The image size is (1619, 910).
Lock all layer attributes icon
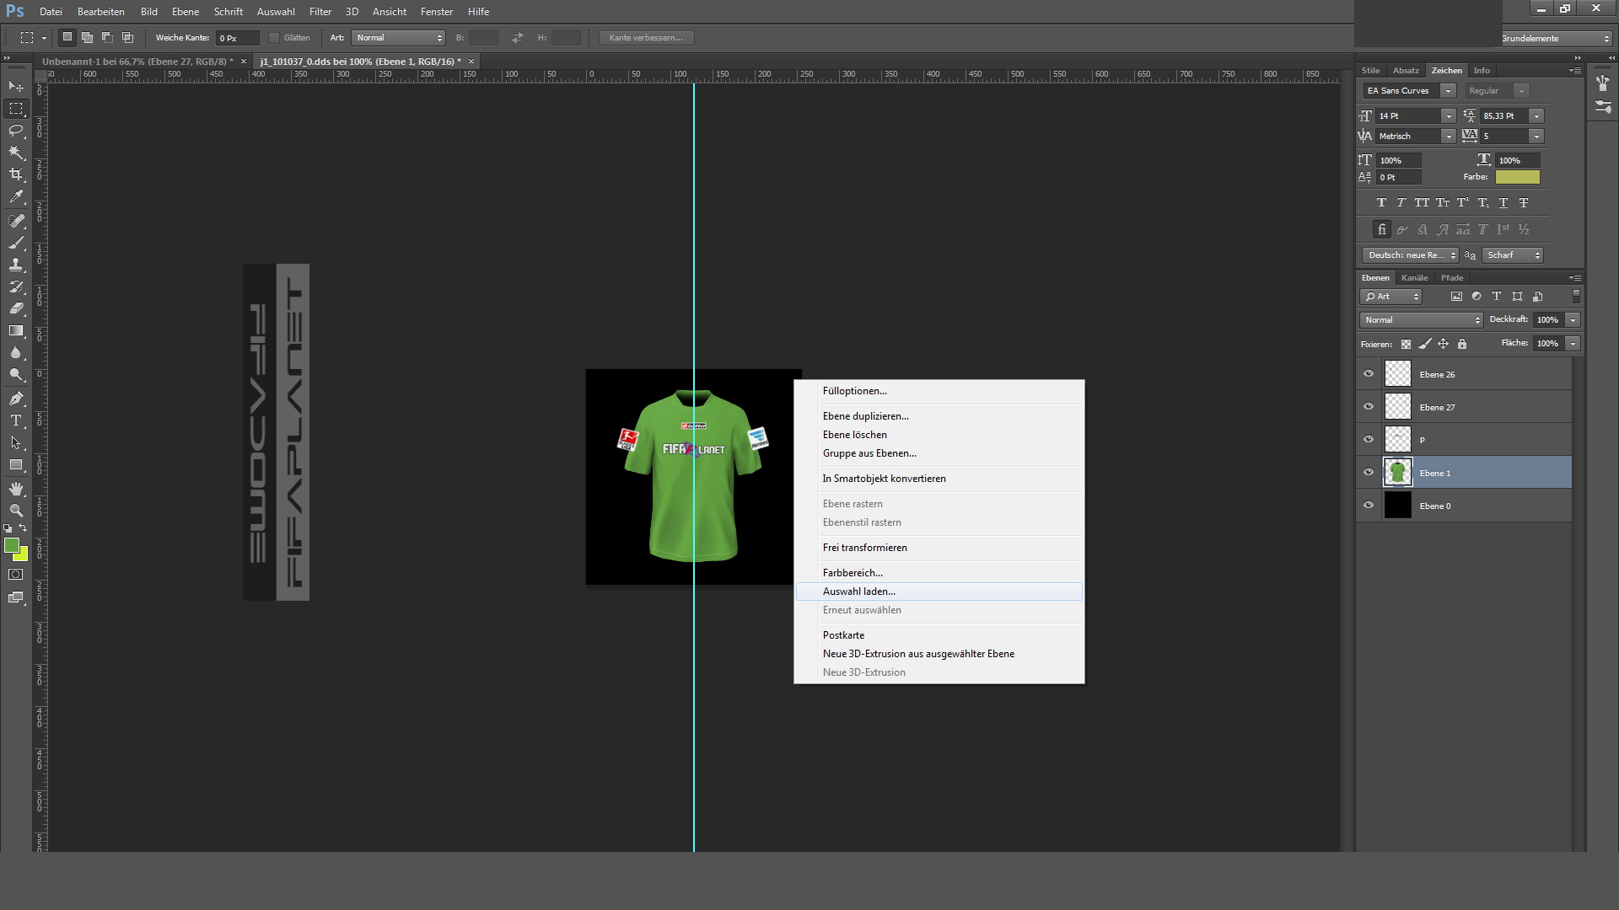coord(1462,344)
